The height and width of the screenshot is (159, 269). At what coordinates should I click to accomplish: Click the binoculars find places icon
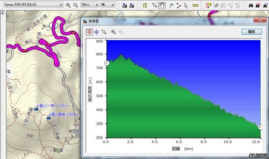(251, 5)
